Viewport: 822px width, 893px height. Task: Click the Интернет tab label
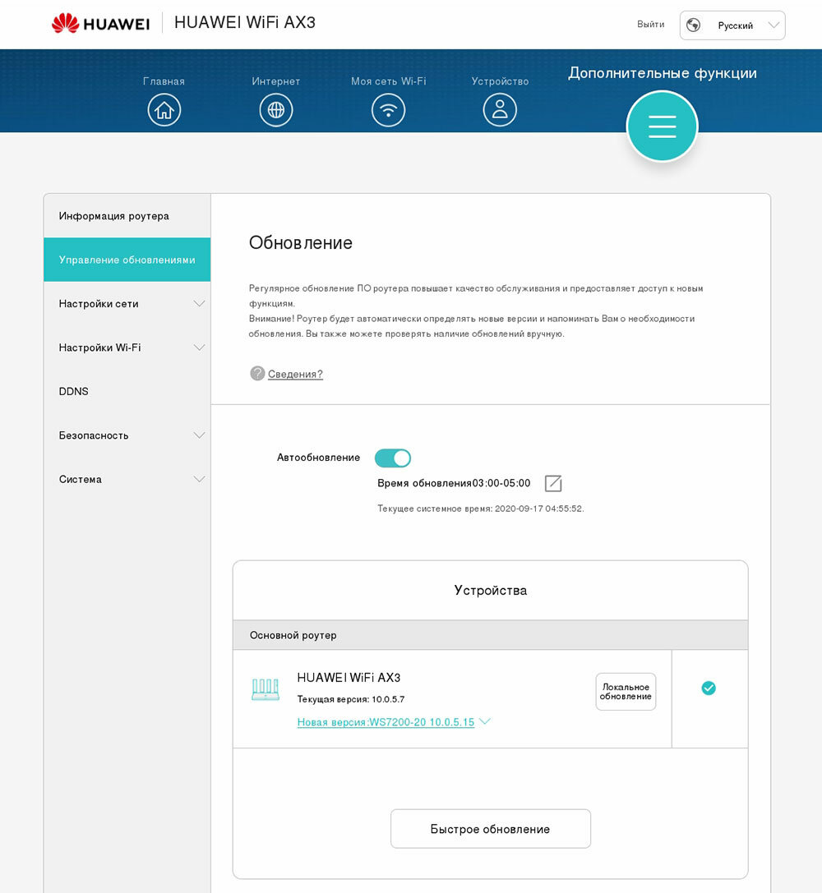(x=276, y=81)
